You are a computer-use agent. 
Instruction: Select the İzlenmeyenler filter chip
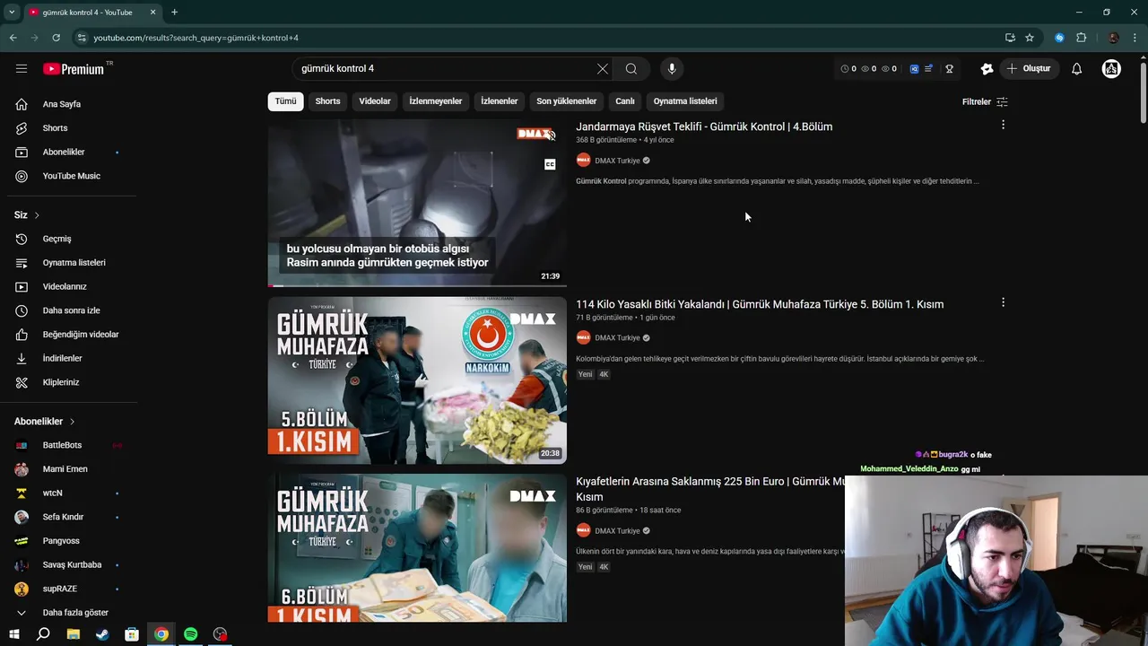pos(436,101)
